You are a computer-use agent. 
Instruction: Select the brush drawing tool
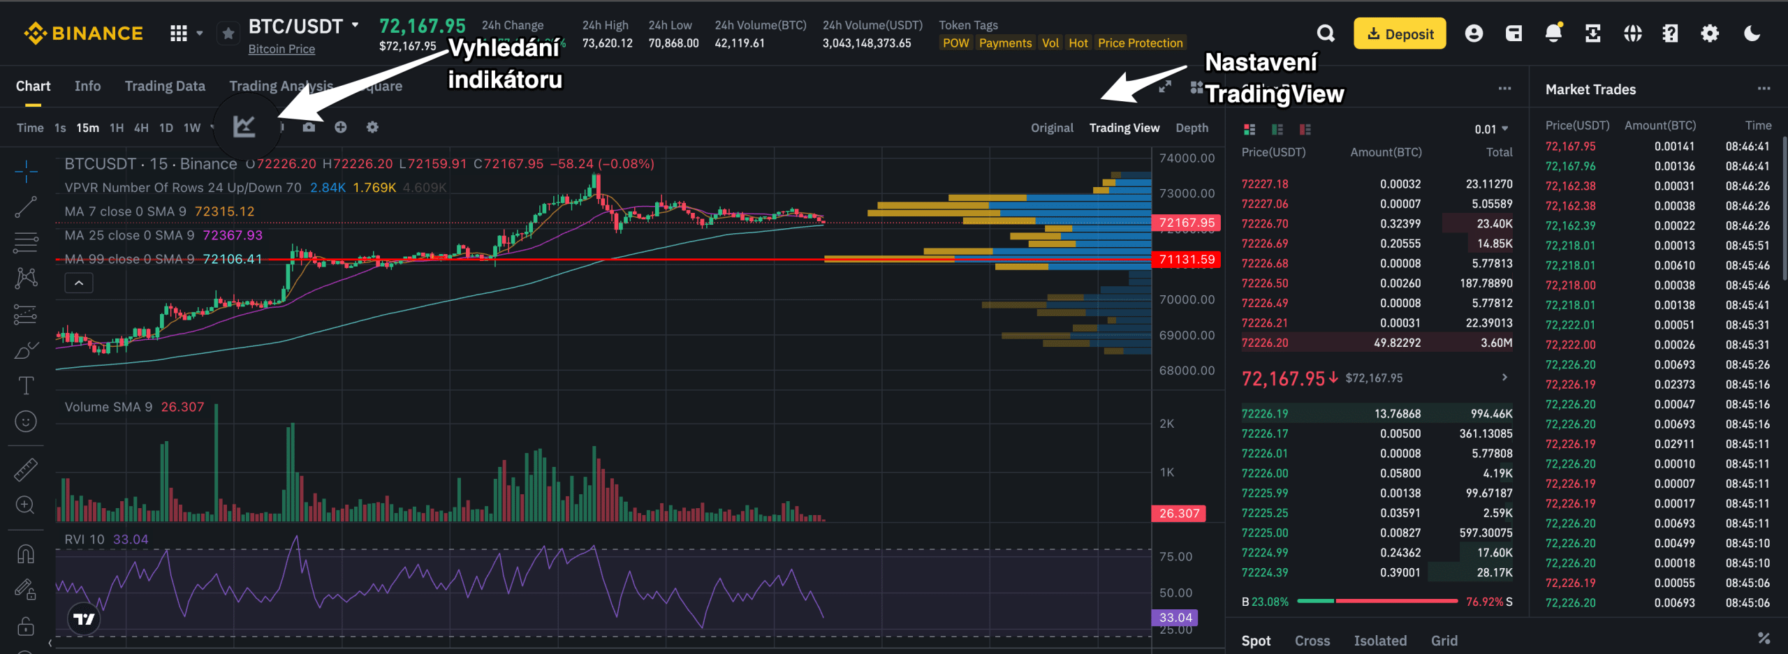pyautogui.click(x=26, y=350)
